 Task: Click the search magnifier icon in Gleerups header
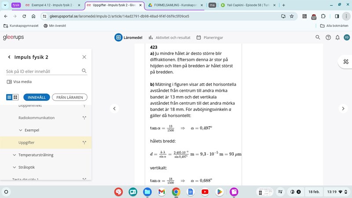(x=318, y=37)
